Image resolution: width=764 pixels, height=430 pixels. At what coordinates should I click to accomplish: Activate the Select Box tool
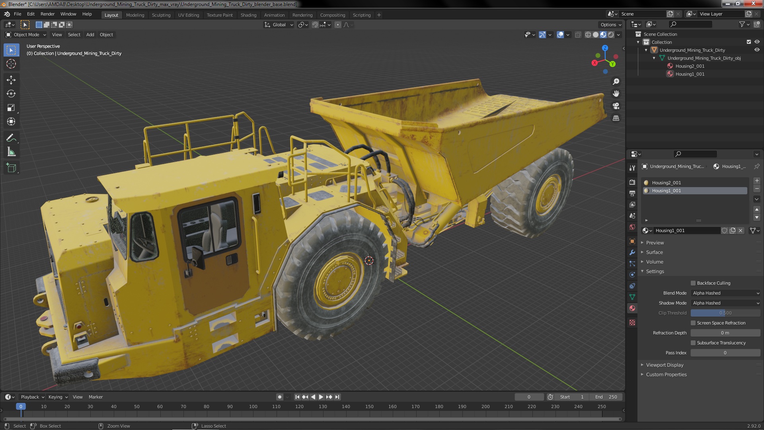[11, 50]
